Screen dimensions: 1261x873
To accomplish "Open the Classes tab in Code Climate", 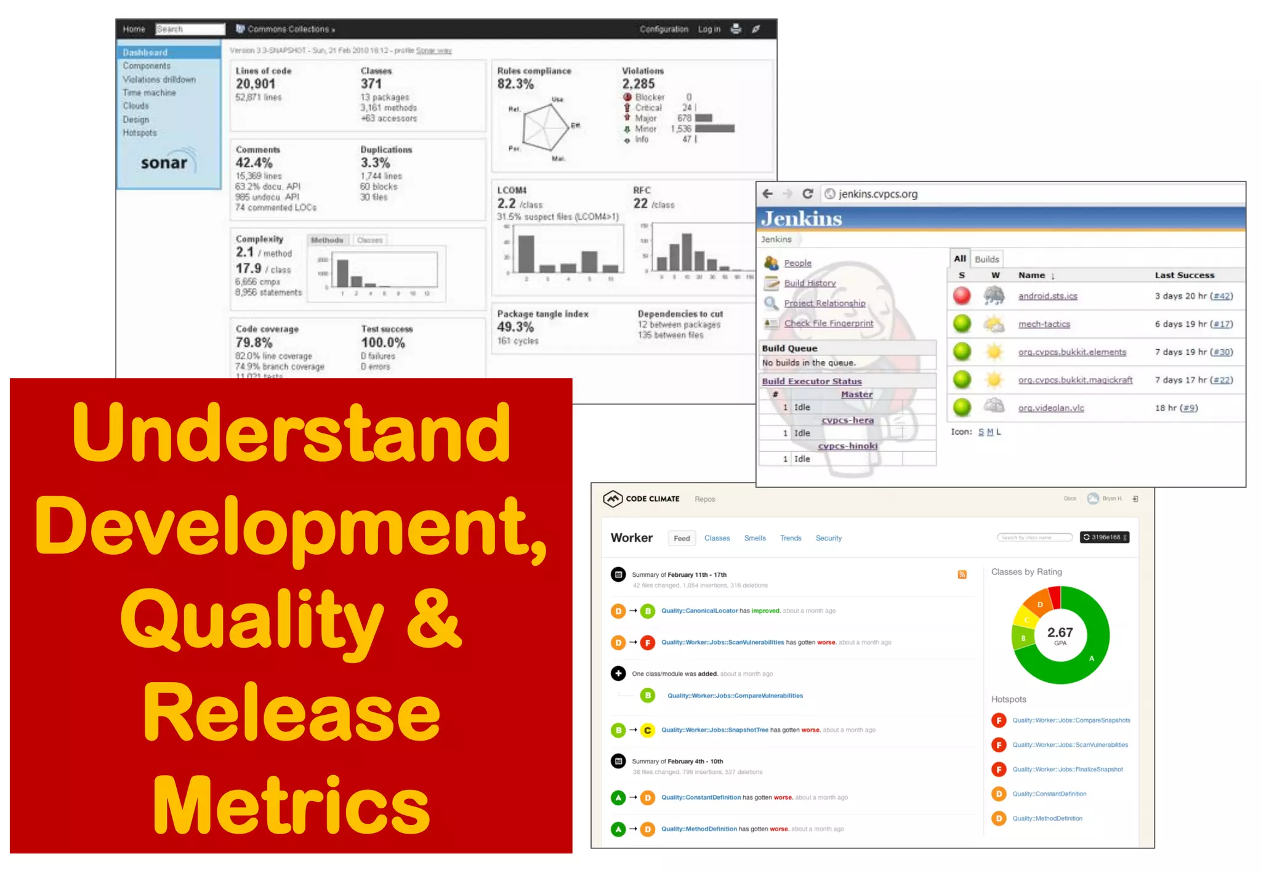I will [x=717, y=538].
